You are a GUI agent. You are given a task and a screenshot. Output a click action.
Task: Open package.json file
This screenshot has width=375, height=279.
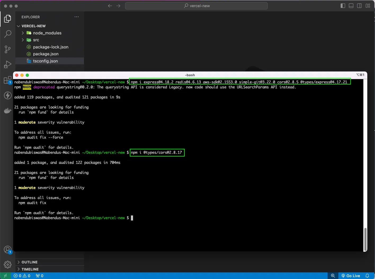[x=50, y=54]
